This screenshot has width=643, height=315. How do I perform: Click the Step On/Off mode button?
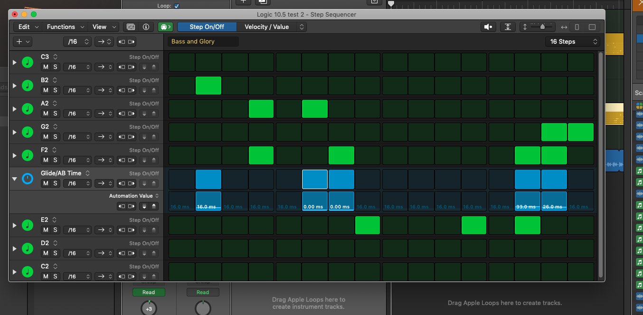pyautogui.click(x=207, y=27)
